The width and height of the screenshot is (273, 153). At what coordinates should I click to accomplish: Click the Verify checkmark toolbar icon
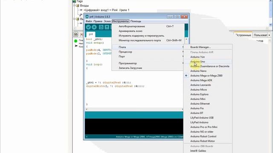[88, 27]
